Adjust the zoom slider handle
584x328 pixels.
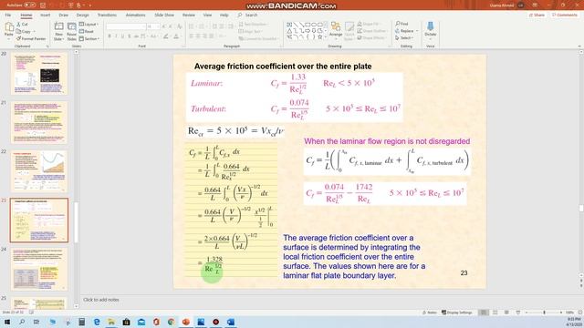point(544,313)
